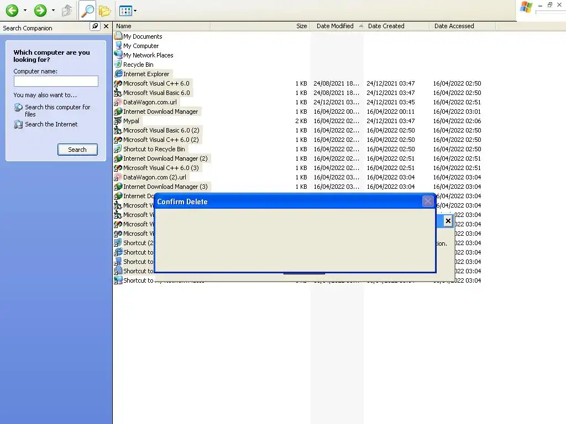Click Date Created '16/04/2022 00:11' cell
This screenshot has width=566, height=424.
tap(391, 112)
